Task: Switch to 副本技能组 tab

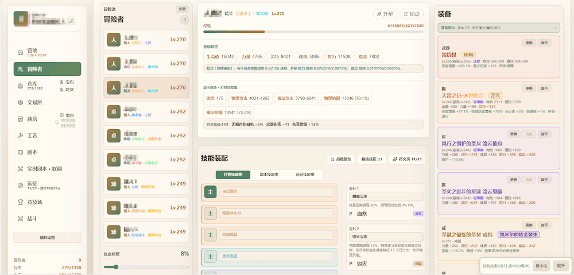Action: click(269, 175)
